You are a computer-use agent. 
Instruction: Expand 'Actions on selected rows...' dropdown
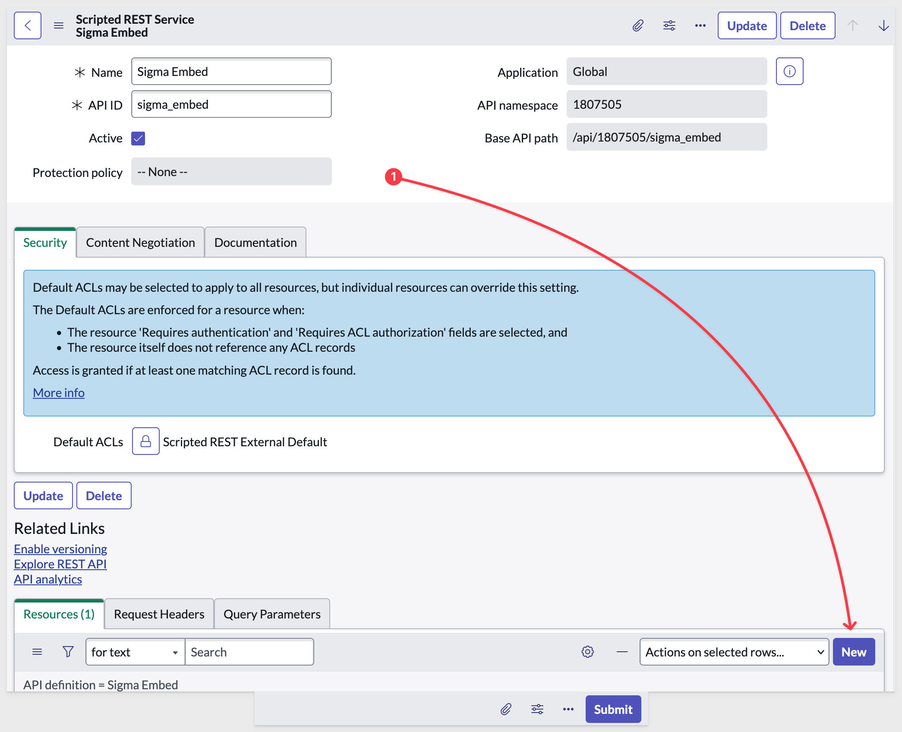tap(734, 652)
